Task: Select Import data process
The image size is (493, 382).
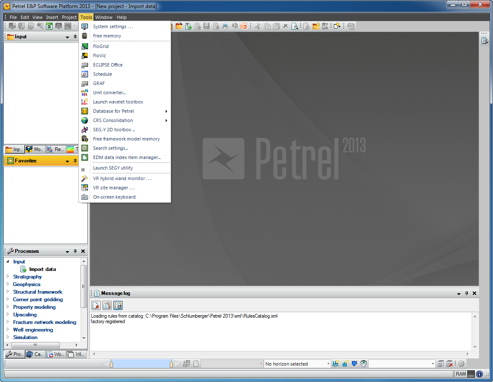Action: tap(43, 269)
